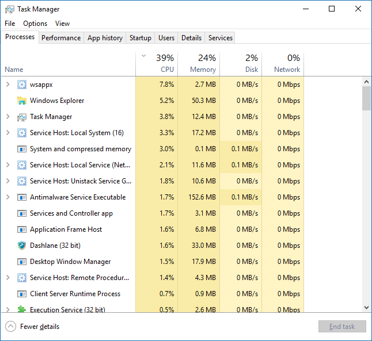
Task: Click the 50.3 MB memory value
Action: pyautogui.click(x=204, y=101)
